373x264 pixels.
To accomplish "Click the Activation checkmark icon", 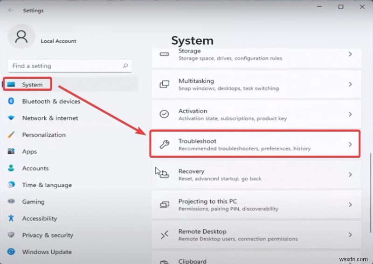I will pos(164,114).
